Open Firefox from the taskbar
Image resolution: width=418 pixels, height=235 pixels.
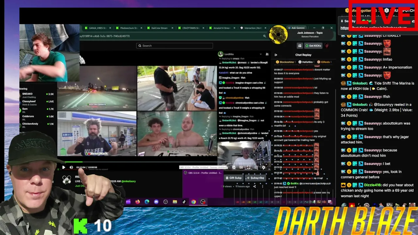pos(137,202)
